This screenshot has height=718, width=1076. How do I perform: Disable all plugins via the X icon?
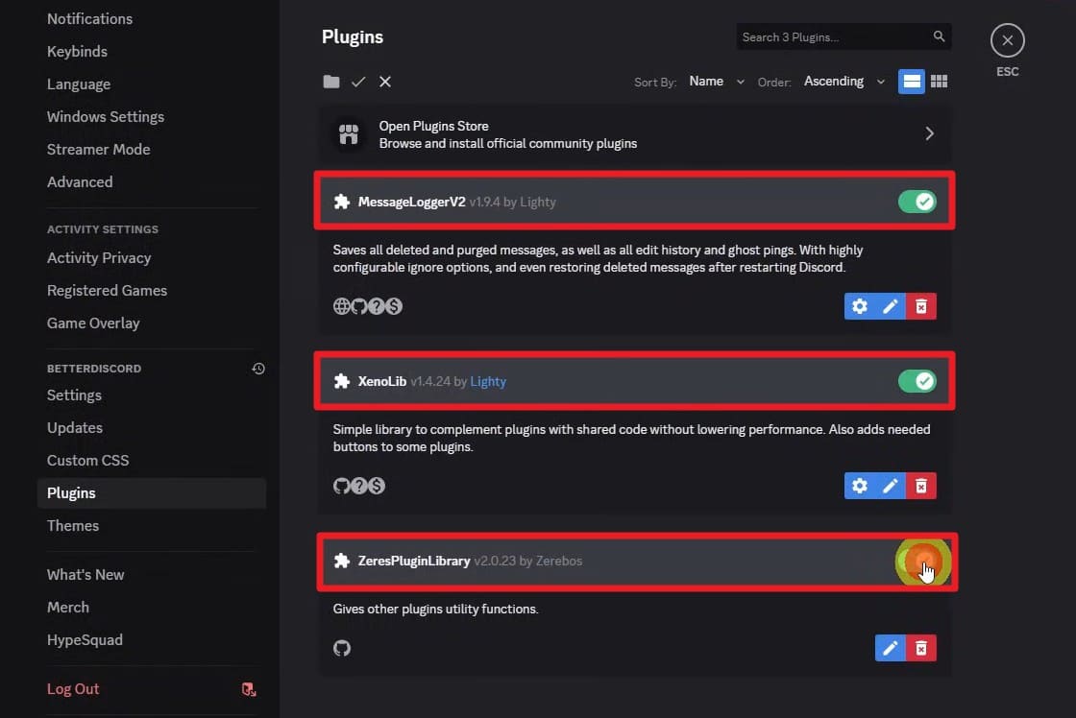384,82
